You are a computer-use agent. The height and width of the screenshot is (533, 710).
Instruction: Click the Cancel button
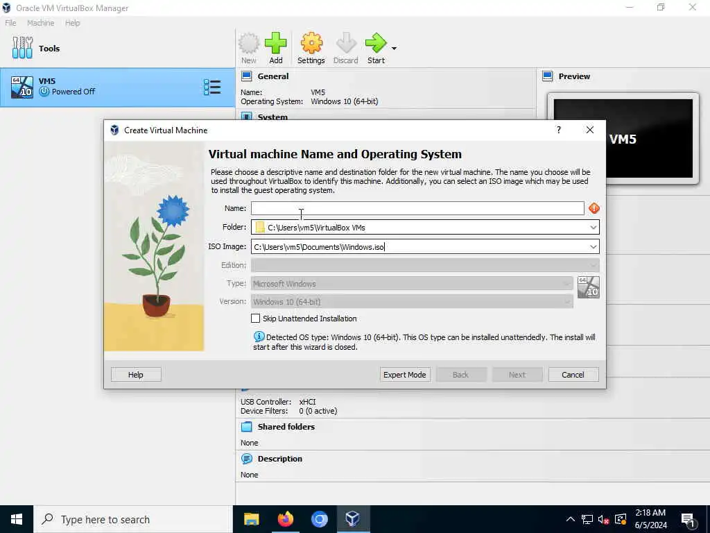point(573,375)
